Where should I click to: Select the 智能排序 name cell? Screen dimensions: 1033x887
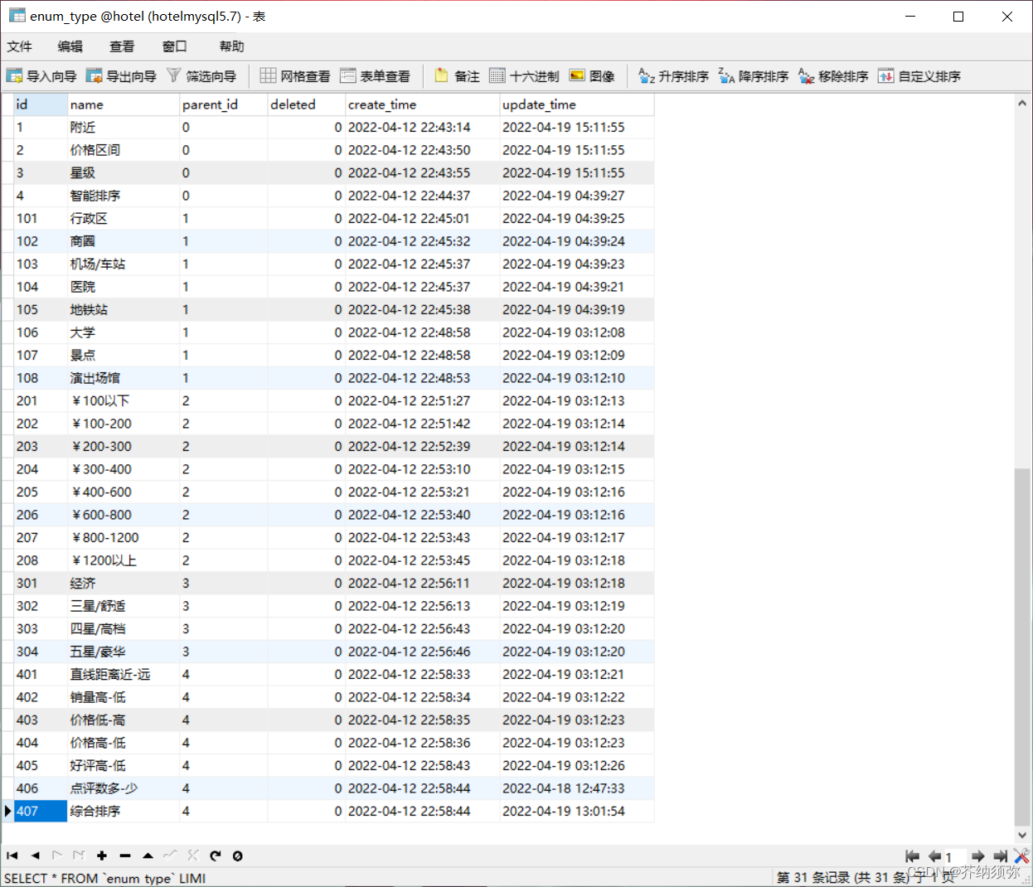[x=124, y=196]
